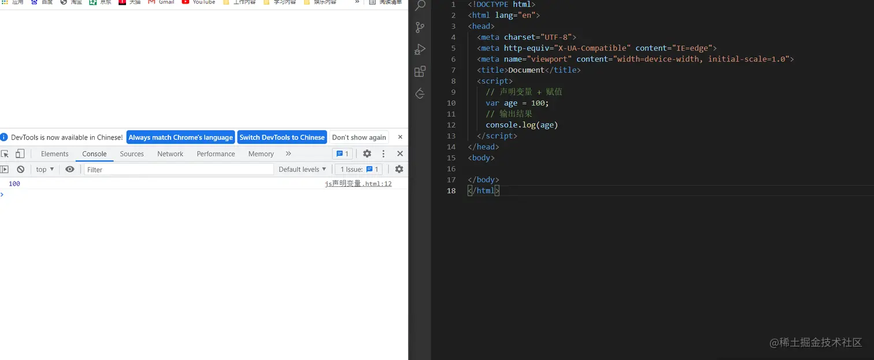Screen dimensions: 874x360
Task: Switch to the Elements tab
Action: tap(55, 153)
